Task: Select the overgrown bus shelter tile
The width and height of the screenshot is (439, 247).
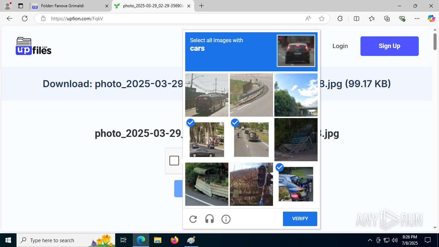Action: (x=207, y=184)
